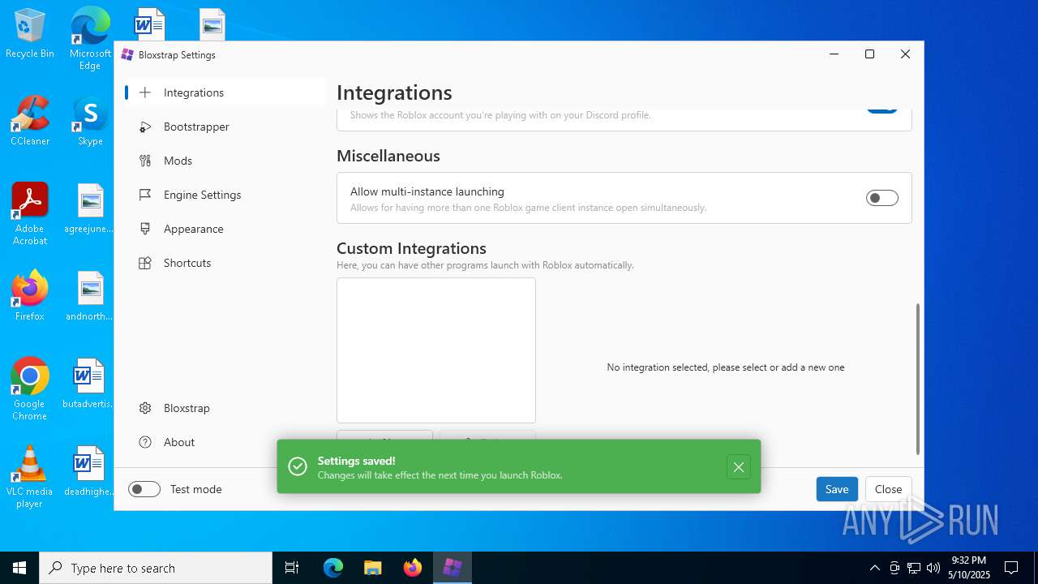The width and height of the screenshot is (1038, 584).
Task: Show hidden system tray icons
Action: point(874,568)
